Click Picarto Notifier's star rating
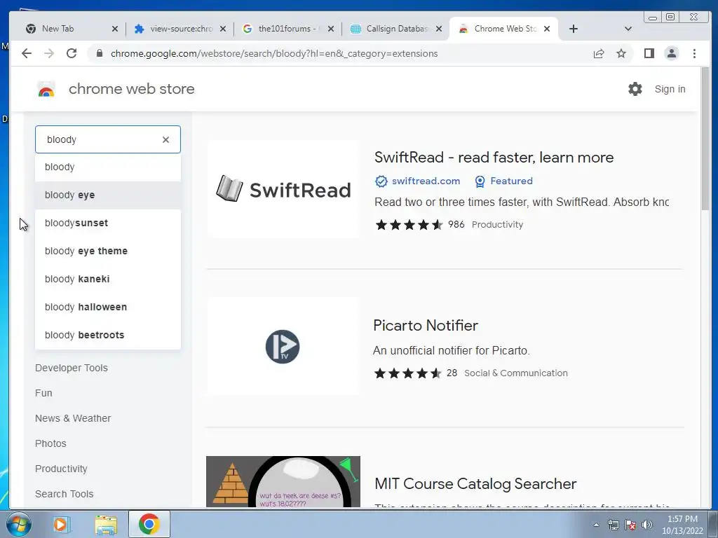 click(x=407, y=373)
